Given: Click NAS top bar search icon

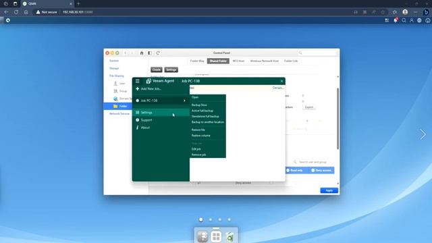Looking at the screenshot, I should (404, 20).
